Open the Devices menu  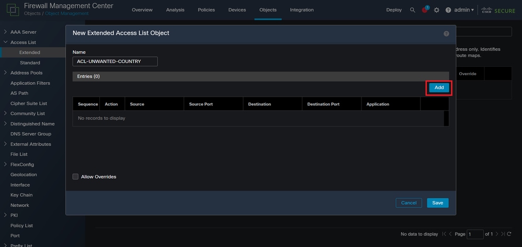click(237, 10)
